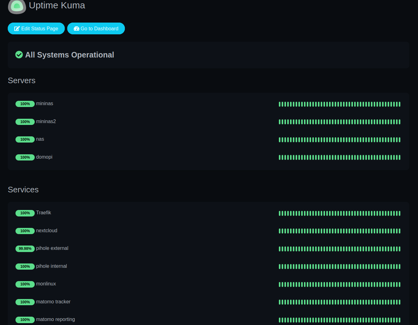Click the nextcloud monitor name
This screenshot has height=325, width=418.
47,231
